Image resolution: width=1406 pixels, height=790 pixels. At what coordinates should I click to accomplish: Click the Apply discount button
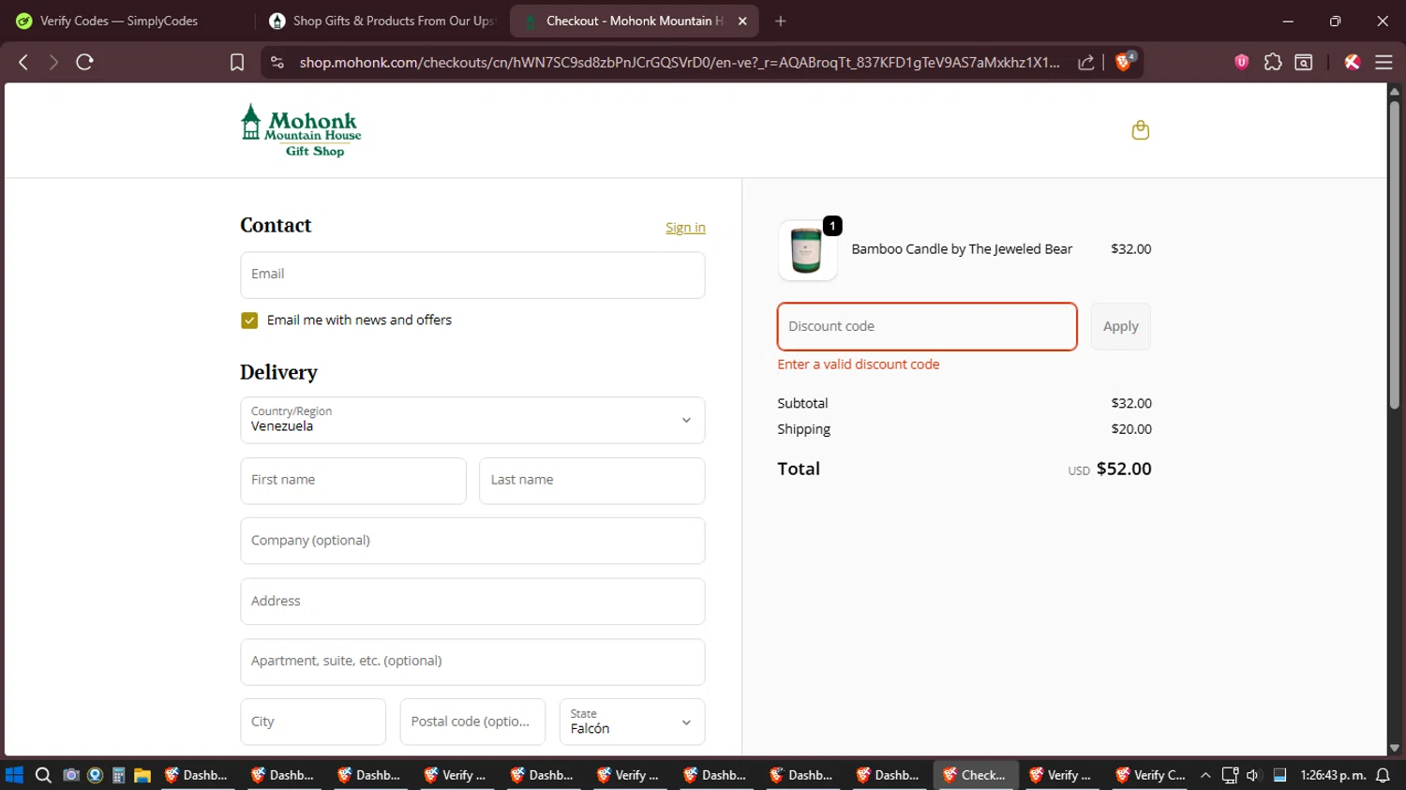[1120, 326]
